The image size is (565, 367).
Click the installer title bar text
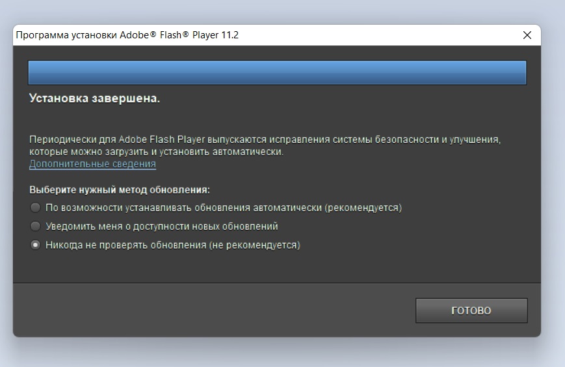click(127, 35)
